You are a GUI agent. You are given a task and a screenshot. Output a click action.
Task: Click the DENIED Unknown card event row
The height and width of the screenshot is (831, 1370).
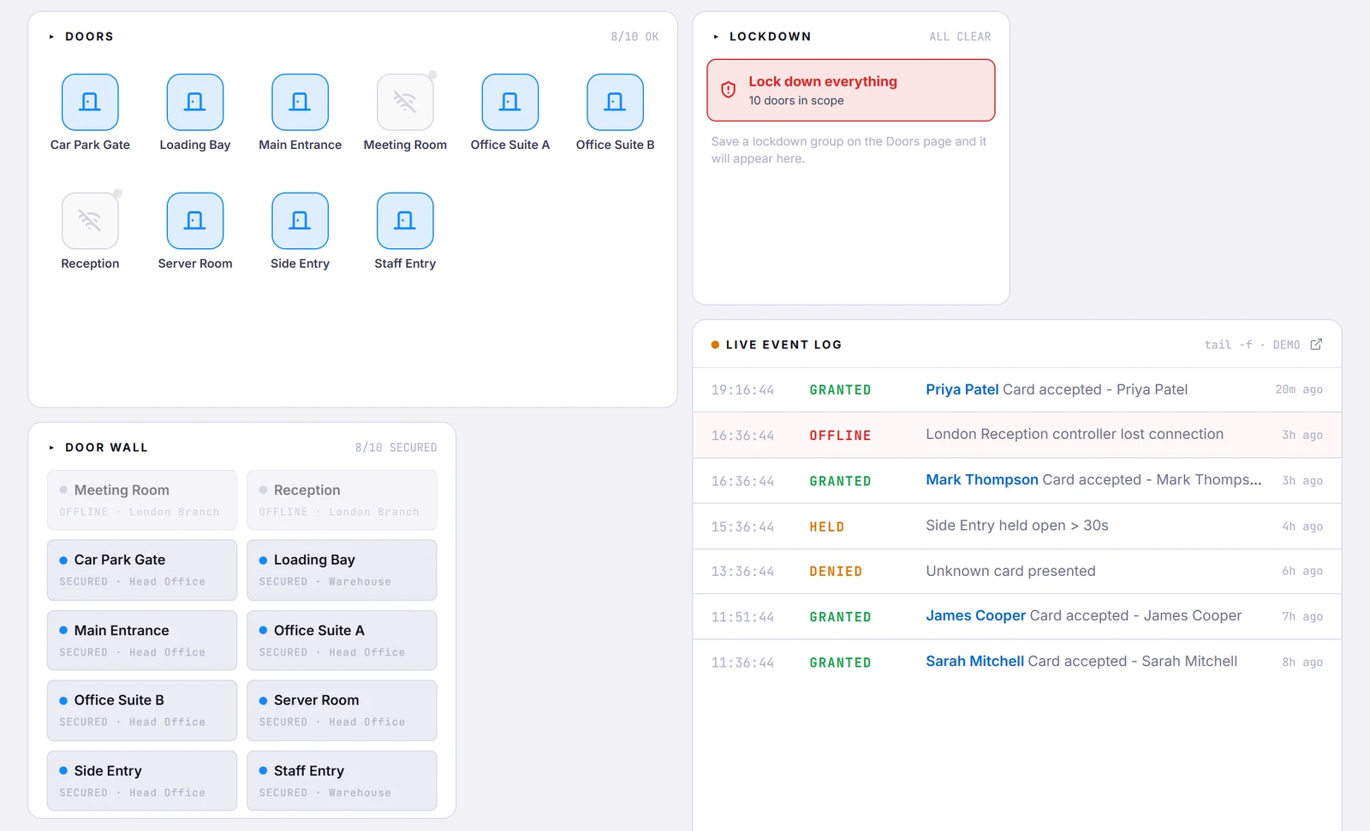coord(1017,571)
